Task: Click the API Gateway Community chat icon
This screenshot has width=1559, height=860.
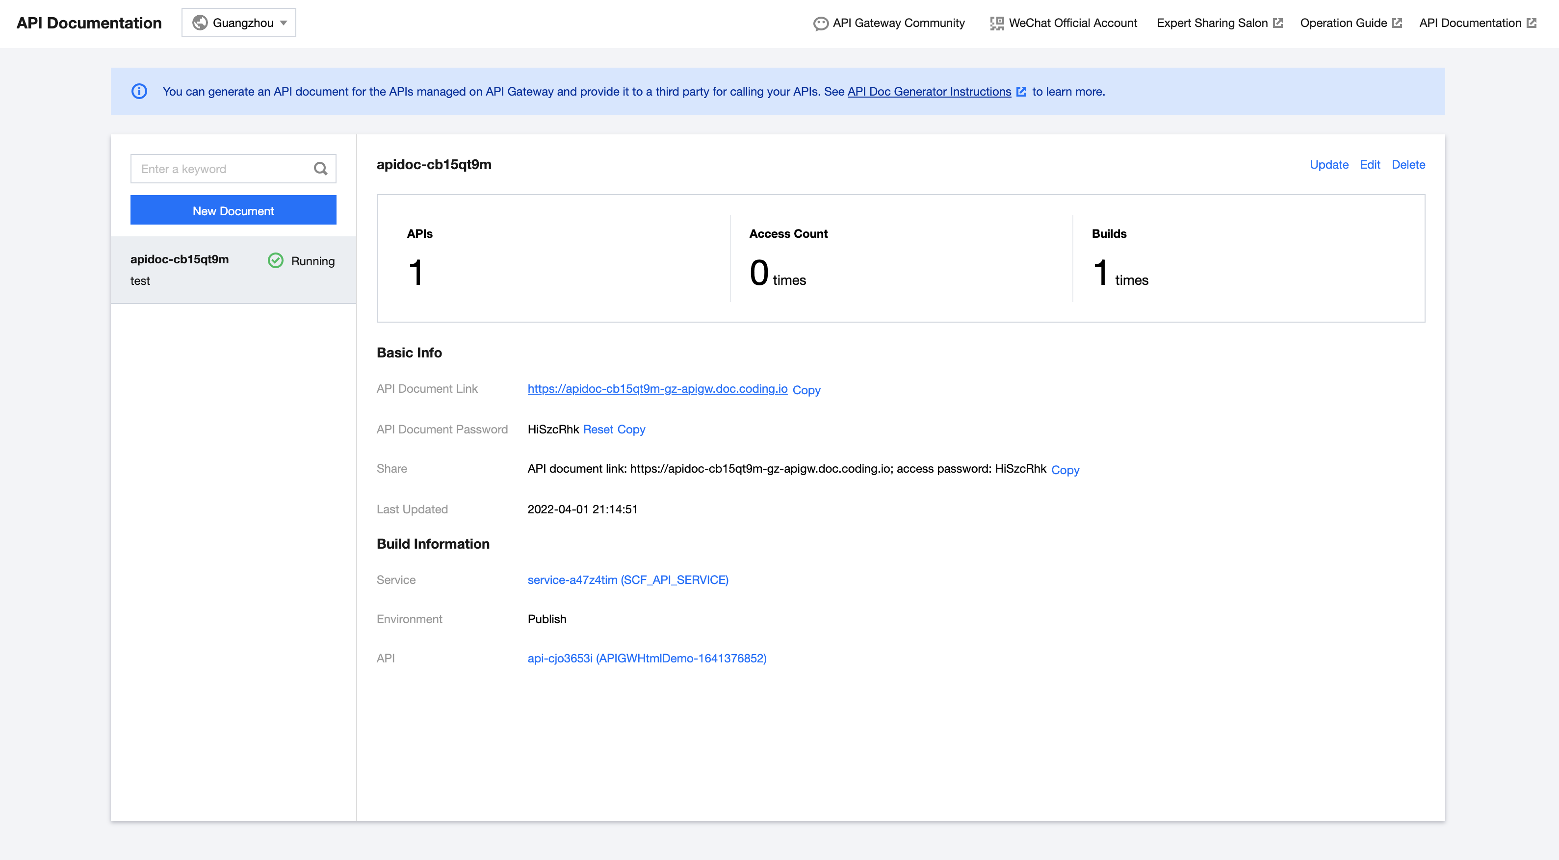Action: tap(820, 24)
